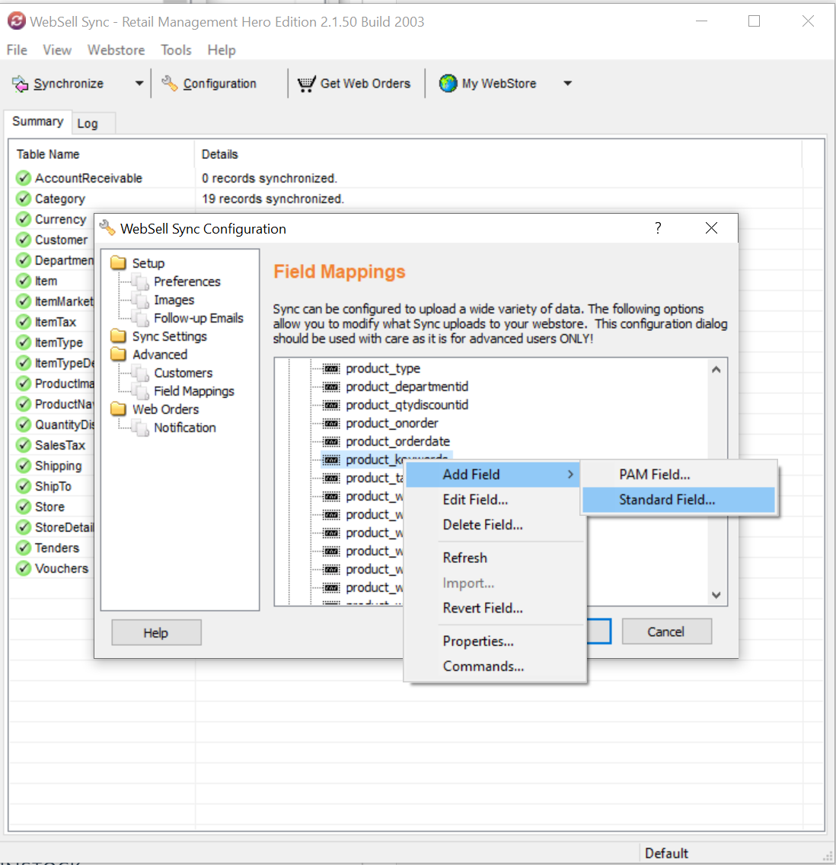
Task: Click the field icon beside product_departmentid
Action: (x=331, y=386)
